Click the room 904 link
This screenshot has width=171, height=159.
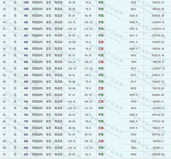coord(26,35)
